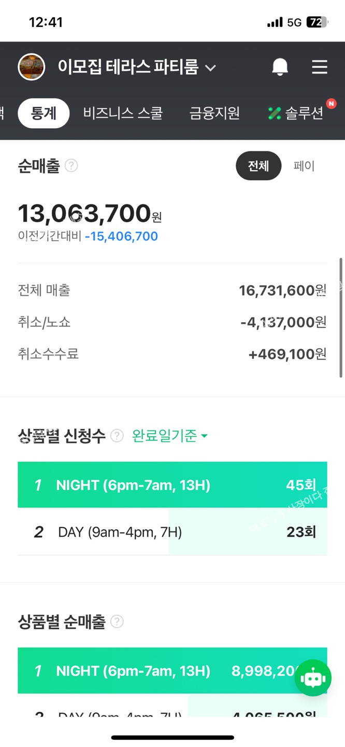Tap the help icon beside 상품별 순매출
Viewport: 345px width, 747px height.
coord(117,621)
